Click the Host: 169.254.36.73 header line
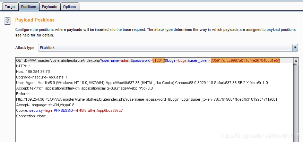The width and height of the screenshot is (303, 142). coord(33,72)
